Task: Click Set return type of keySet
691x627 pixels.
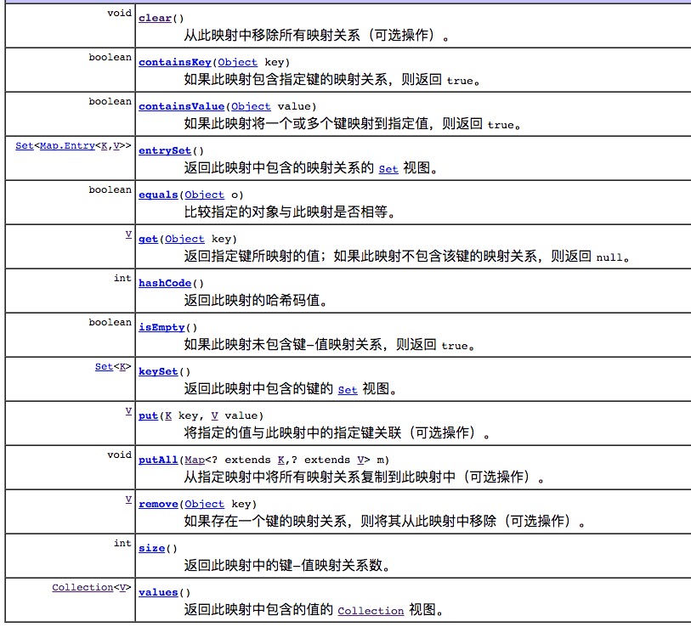Action: [x=103, y=366]
